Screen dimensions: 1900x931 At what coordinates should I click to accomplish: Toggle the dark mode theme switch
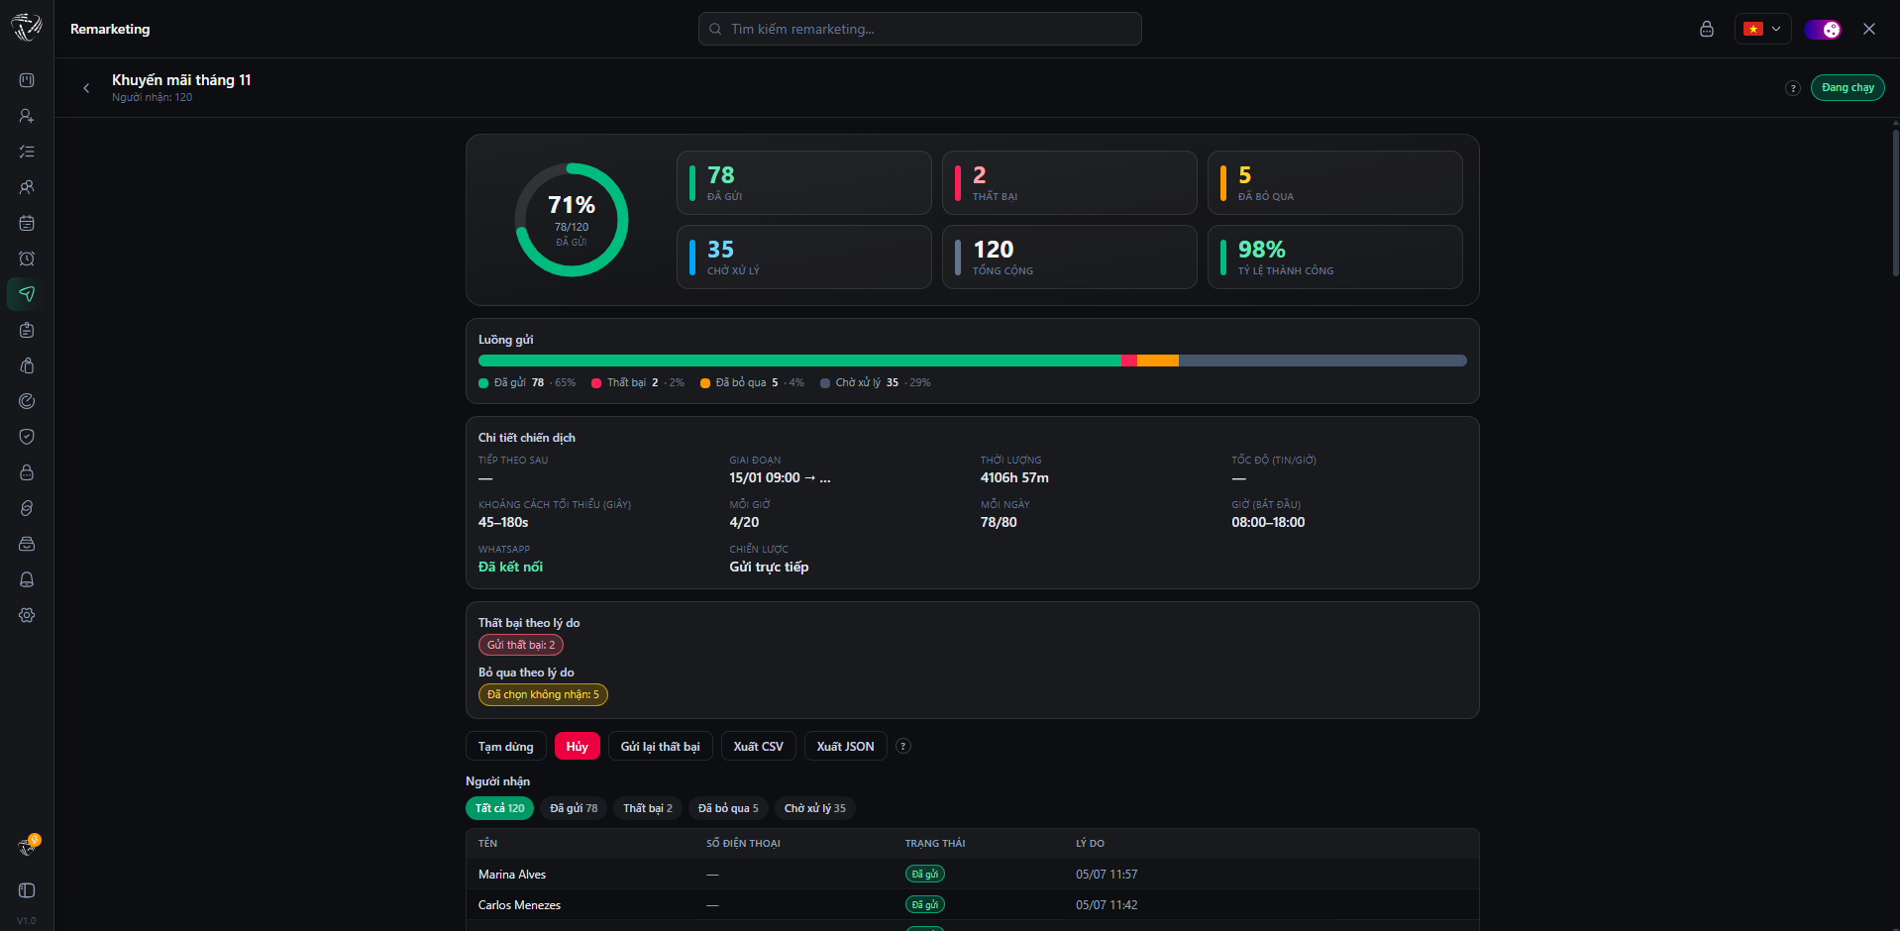pos(1823,29)
